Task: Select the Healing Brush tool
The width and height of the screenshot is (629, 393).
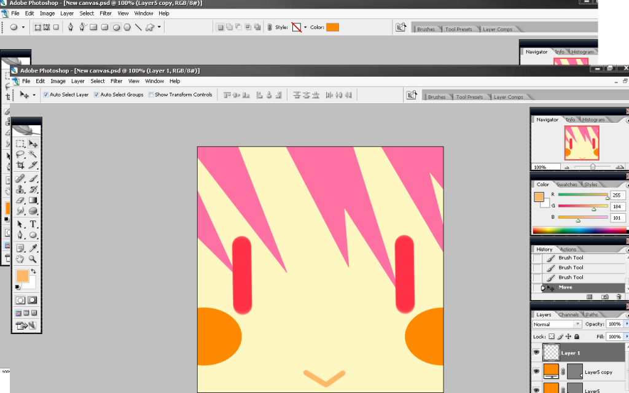Action: (20, 179)
